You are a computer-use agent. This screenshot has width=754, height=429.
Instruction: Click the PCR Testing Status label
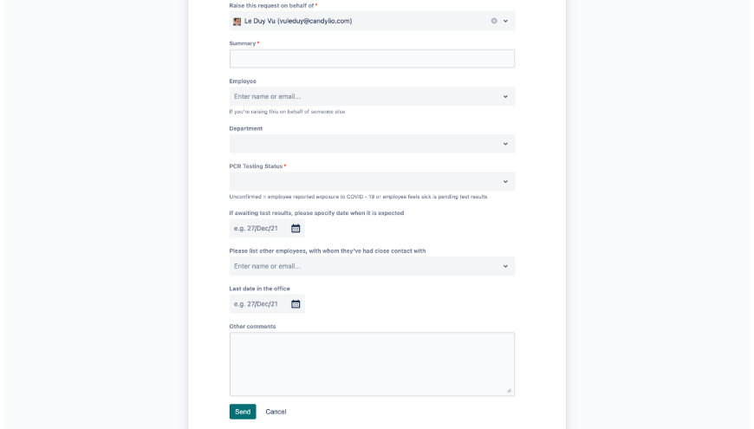coord(256,166)
